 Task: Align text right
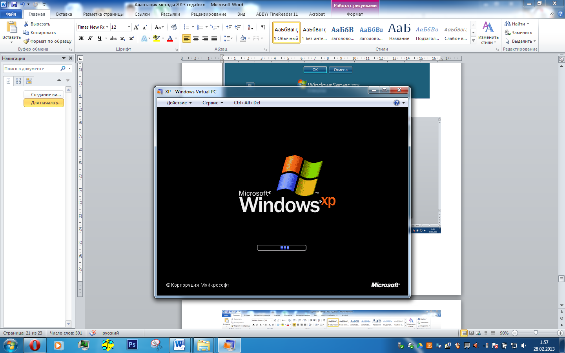pyautogui.click(x=205, y=38)
